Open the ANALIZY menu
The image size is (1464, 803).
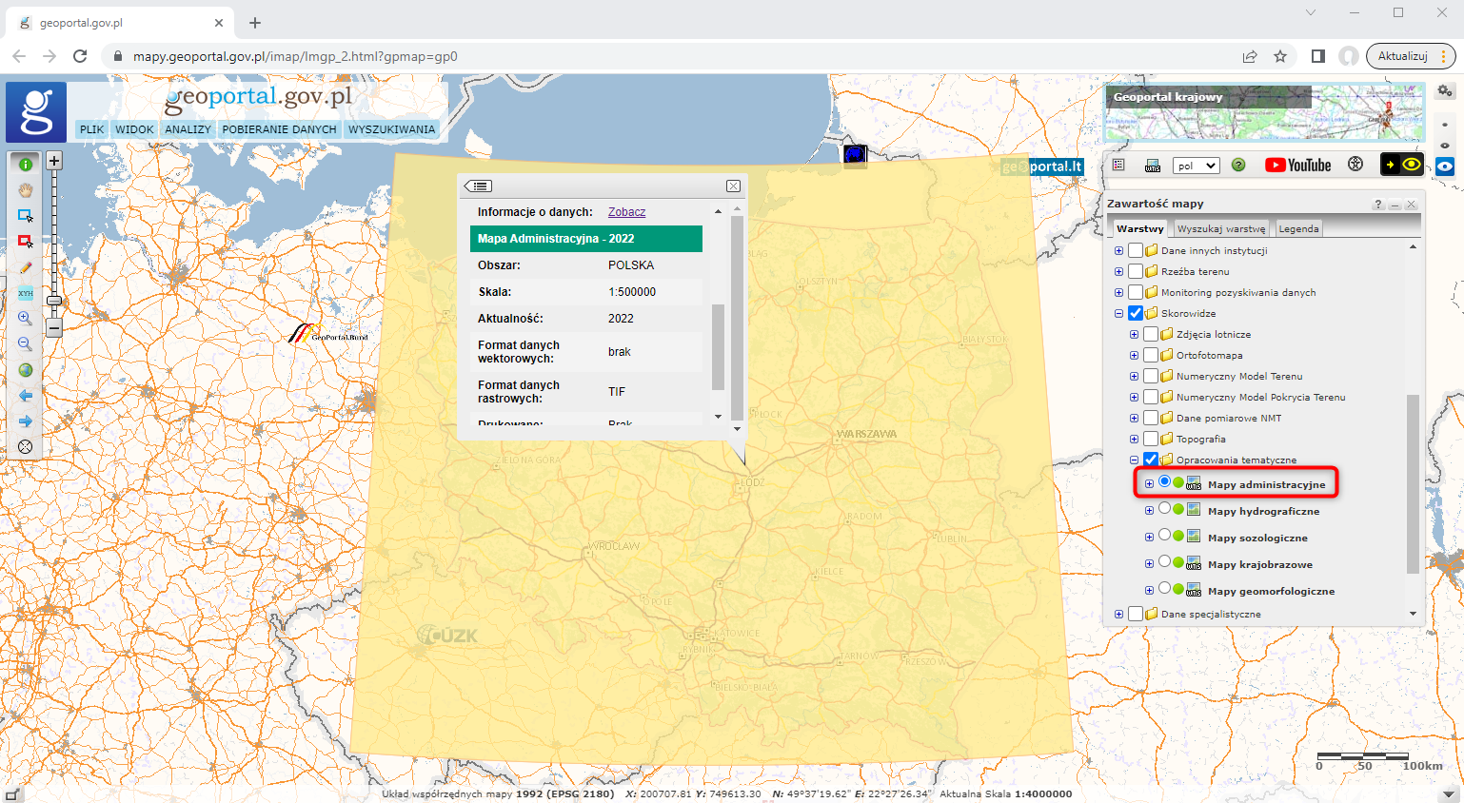[x=188, y=129]
